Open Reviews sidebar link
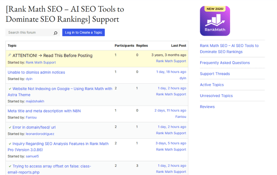Image resolution: width=277 pixels, height=175 pixels. pyautogui.click(x=207, y=107)
